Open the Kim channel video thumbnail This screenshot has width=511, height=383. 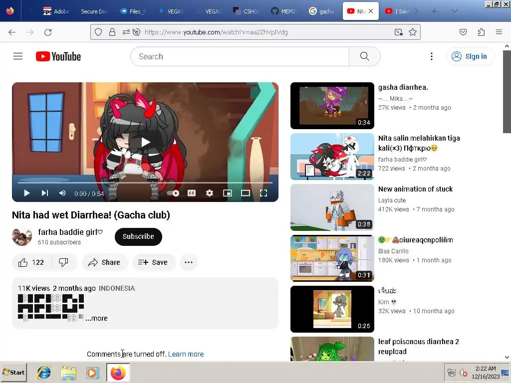coord(332,309)
